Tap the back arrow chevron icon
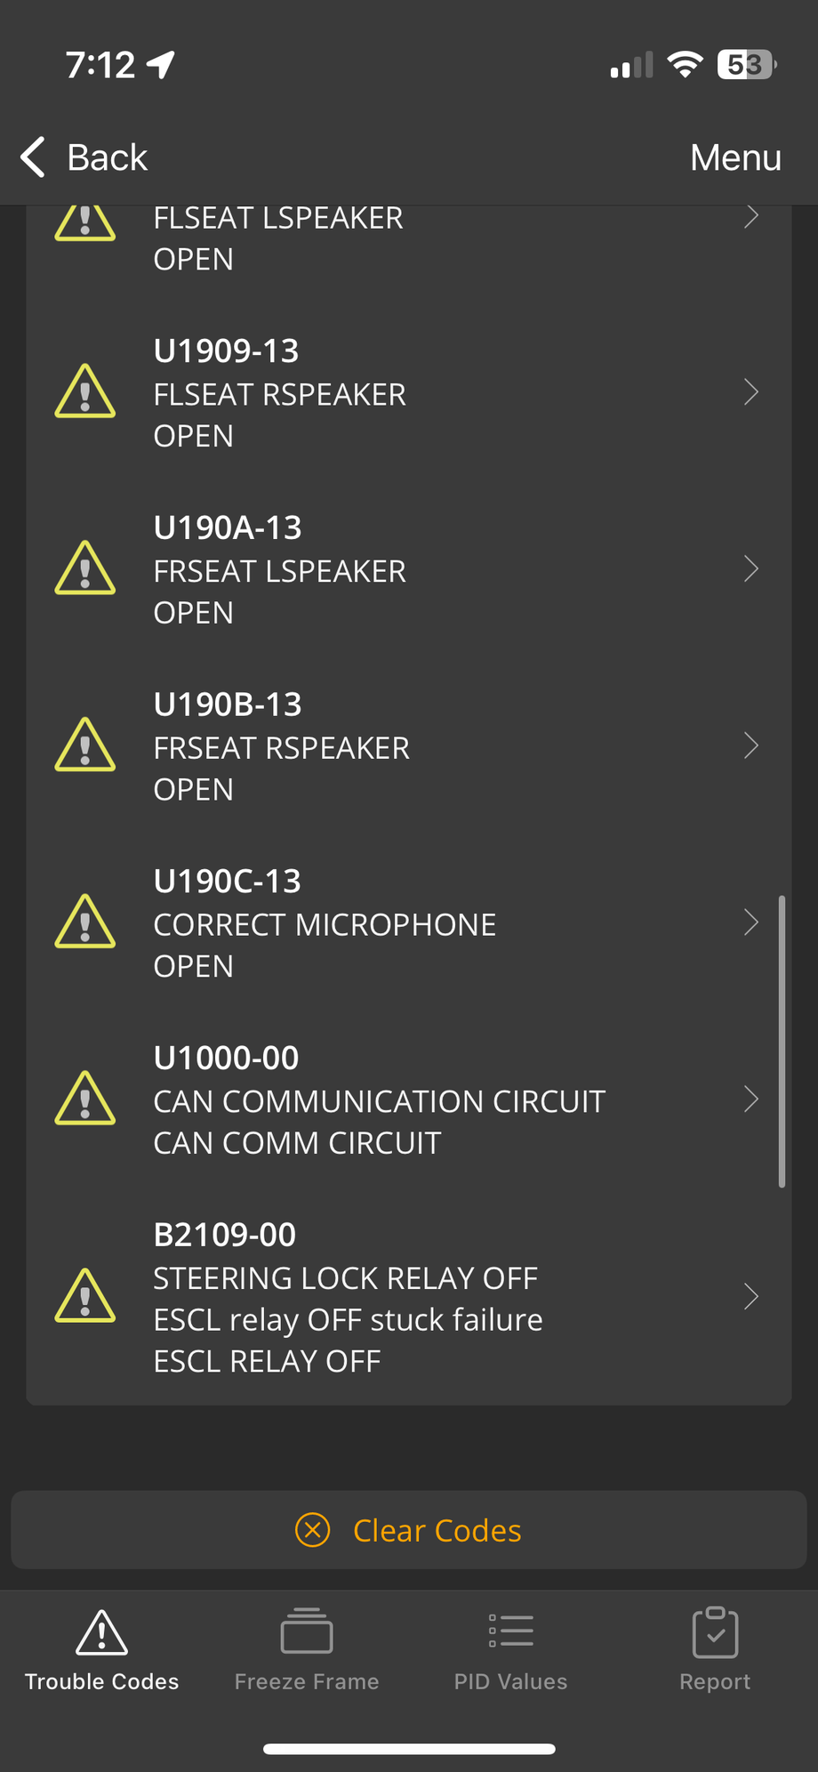Screen dimensions: 818x1772 tap(34, 157)
